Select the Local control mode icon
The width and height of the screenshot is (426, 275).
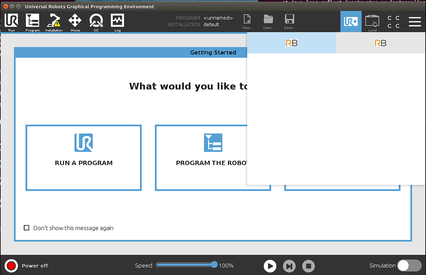click(372, 21)
